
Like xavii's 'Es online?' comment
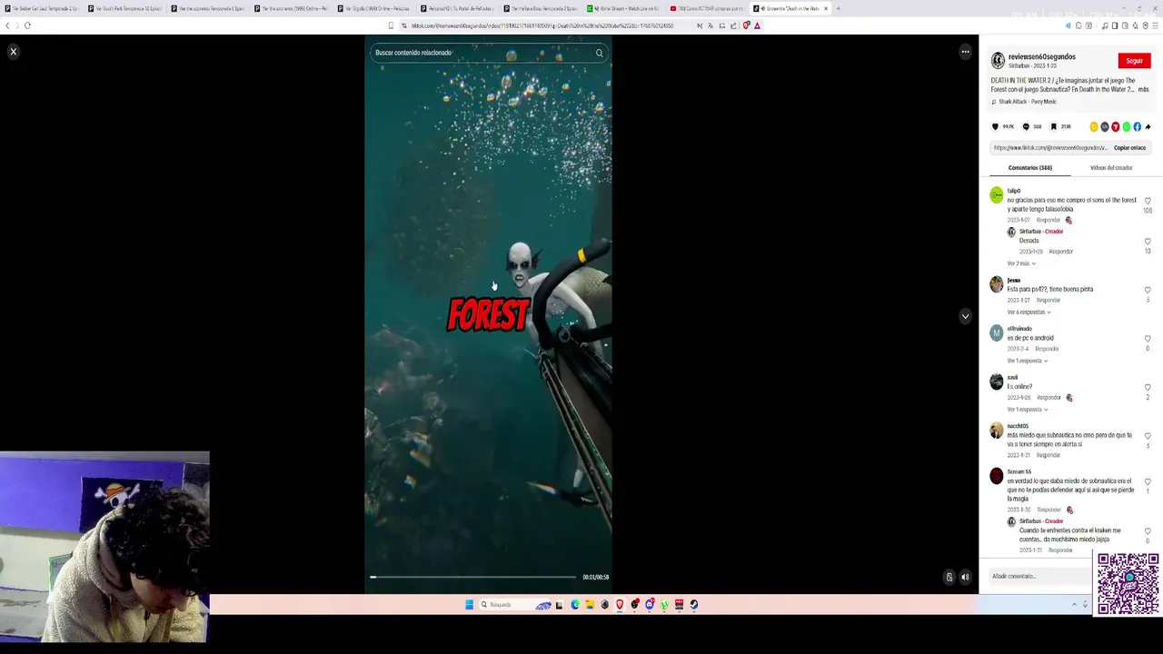(1148, 388)
